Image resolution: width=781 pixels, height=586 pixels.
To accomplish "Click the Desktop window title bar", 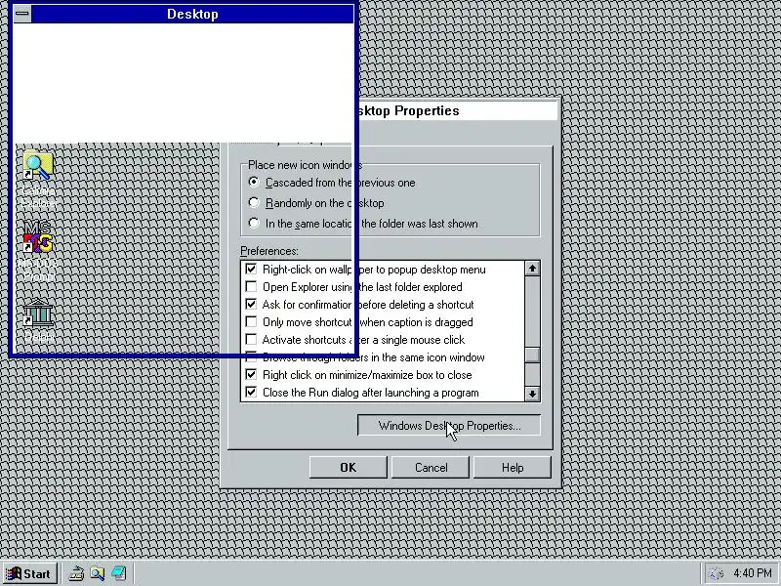I will click(192, 14).
